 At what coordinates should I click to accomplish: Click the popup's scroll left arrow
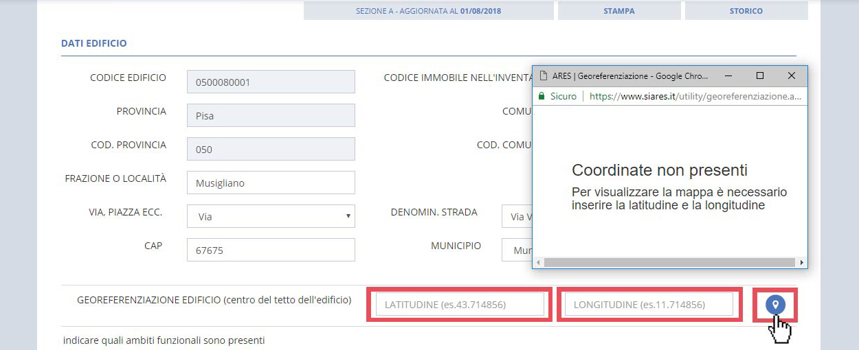[538, 262]
